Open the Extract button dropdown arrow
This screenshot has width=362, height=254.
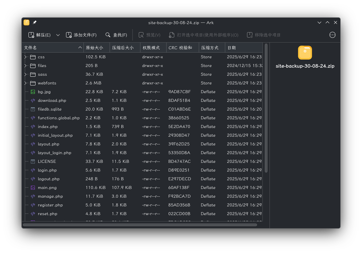[58, 35]
